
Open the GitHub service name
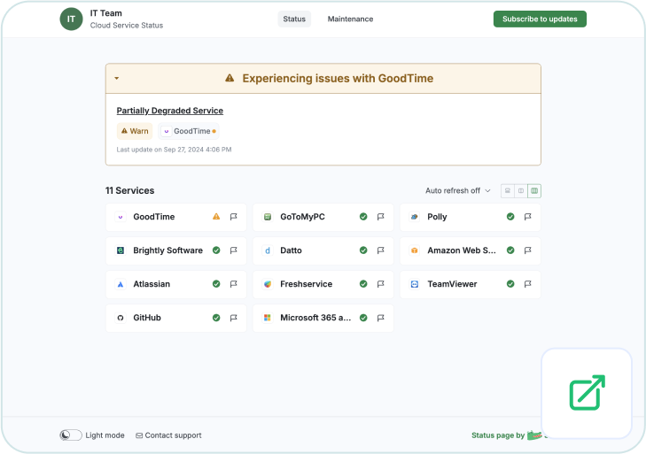point(147,318)
